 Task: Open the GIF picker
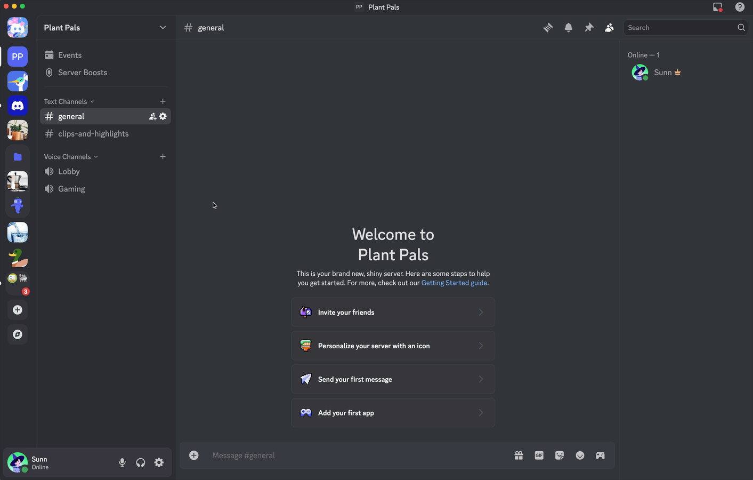(x=539, y=455)
